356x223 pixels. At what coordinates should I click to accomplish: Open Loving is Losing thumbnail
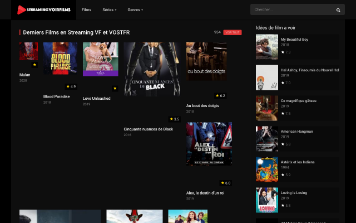pos(267,200)
